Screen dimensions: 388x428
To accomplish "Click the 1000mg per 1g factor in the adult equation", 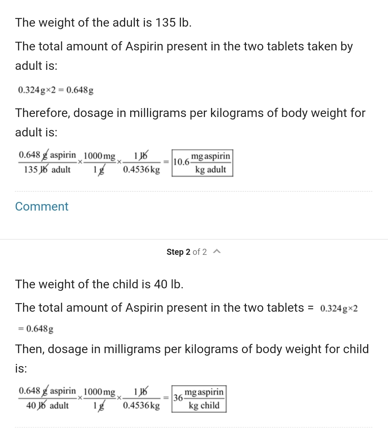I will pyautogui.click(x=99, y=163).
